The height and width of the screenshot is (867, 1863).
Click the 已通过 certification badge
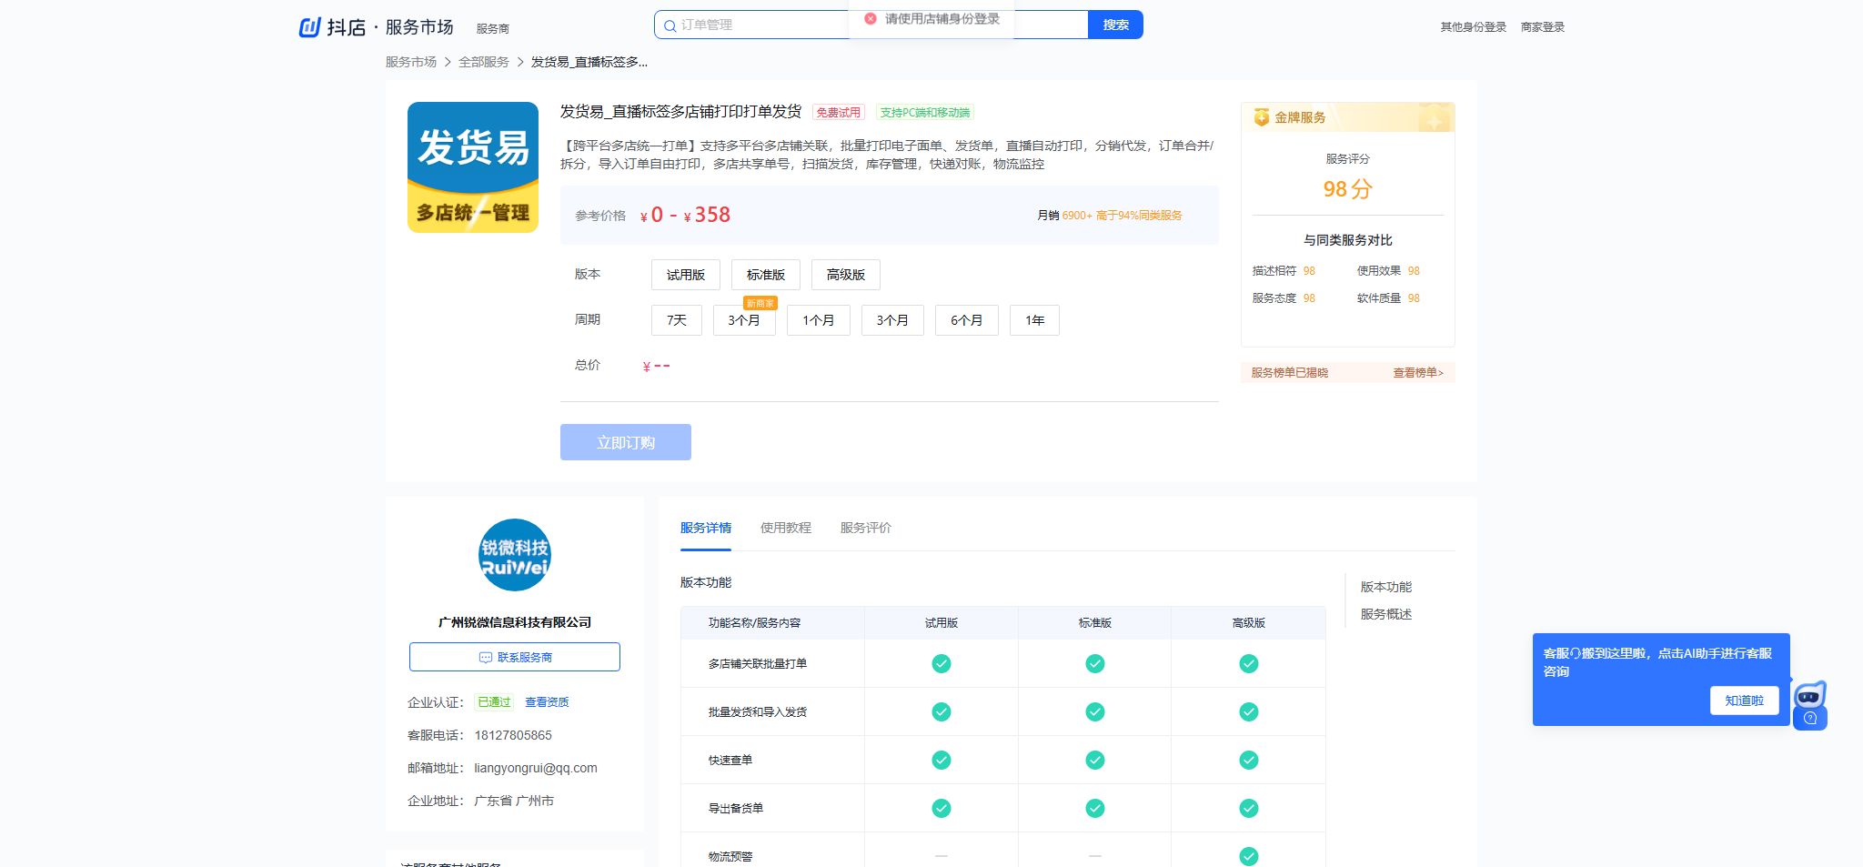pyautogui.click(x=494, y=702)
